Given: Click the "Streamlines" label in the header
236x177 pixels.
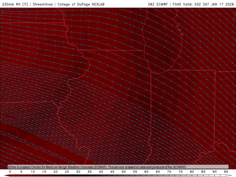Looking at the screenshot, I should coord(43,4).
